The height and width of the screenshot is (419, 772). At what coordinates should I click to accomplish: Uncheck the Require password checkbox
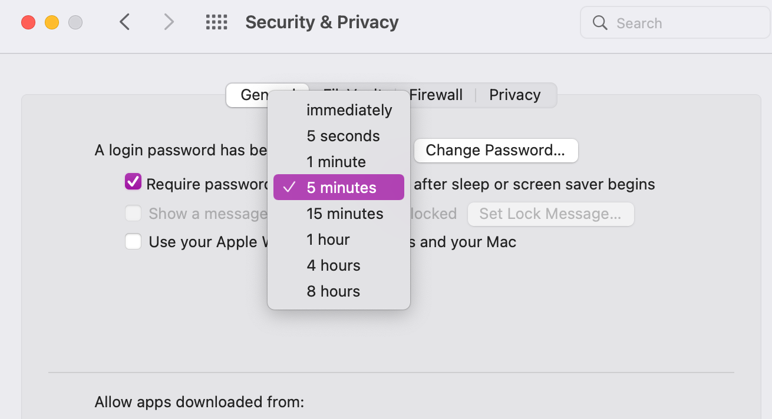tap(133, 182)
